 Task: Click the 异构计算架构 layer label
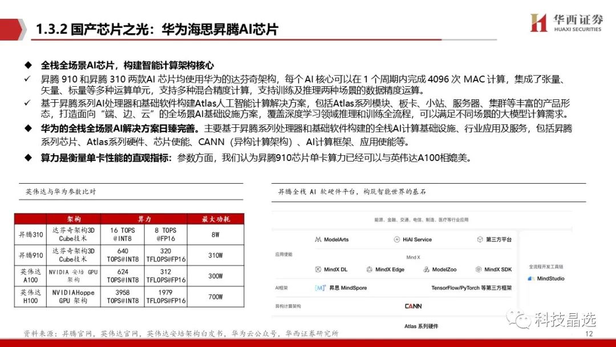pyautogui.click(x=288, y=306)
